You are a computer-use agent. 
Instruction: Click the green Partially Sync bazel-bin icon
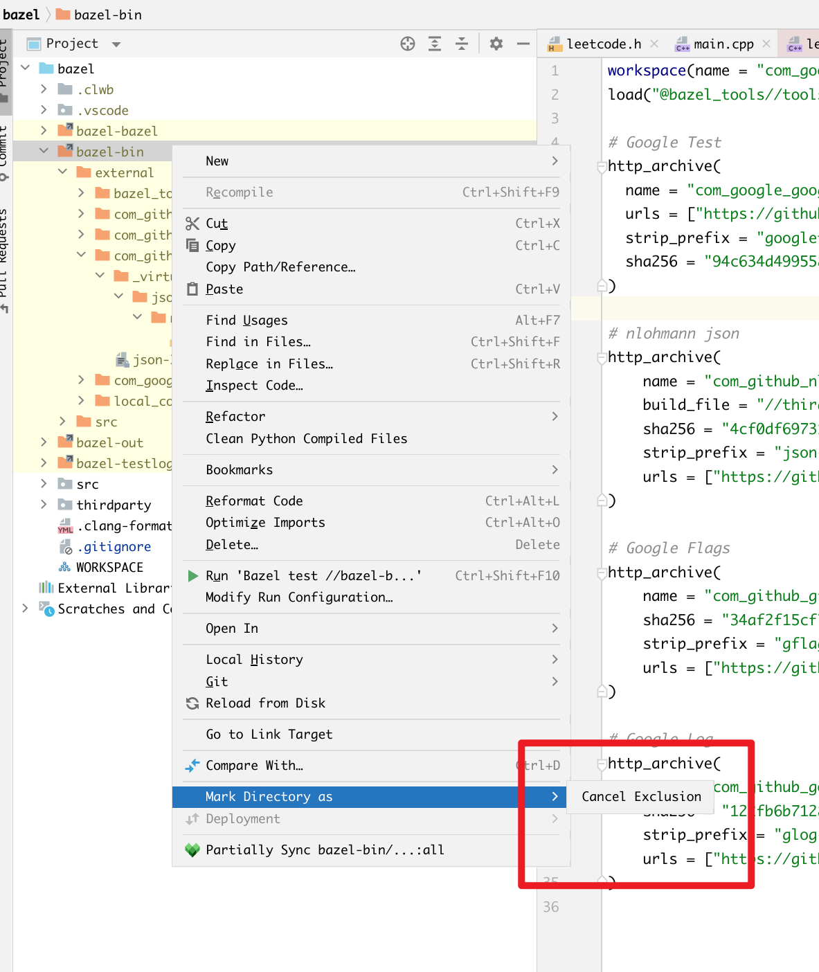pos(192,849)
